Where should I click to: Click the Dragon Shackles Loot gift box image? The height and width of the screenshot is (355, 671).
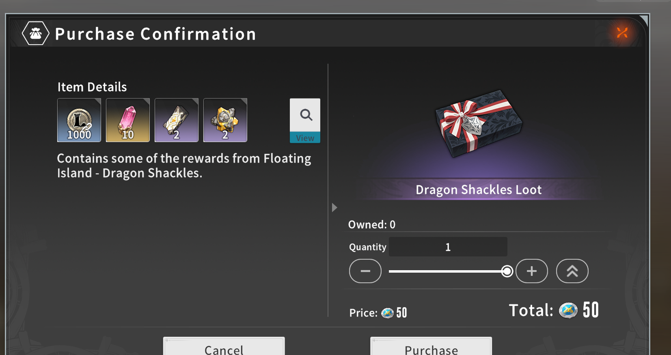(x=479, y=124)
